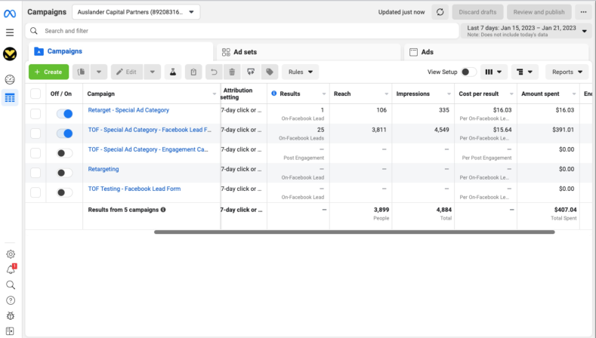The image size is (596, 338).
Task: Open the Rules dropdown
Action: (301, 72)
